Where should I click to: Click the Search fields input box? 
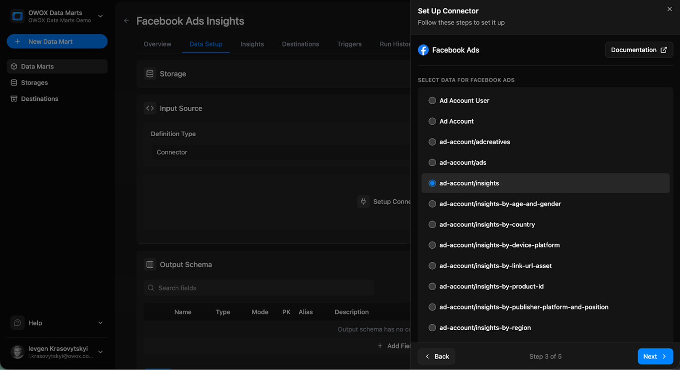click(x=259, y=288)
